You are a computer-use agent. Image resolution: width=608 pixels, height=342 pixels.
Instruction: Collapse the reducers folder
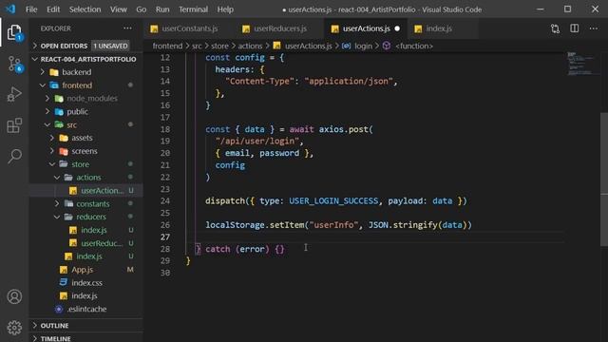click(86, 217)
